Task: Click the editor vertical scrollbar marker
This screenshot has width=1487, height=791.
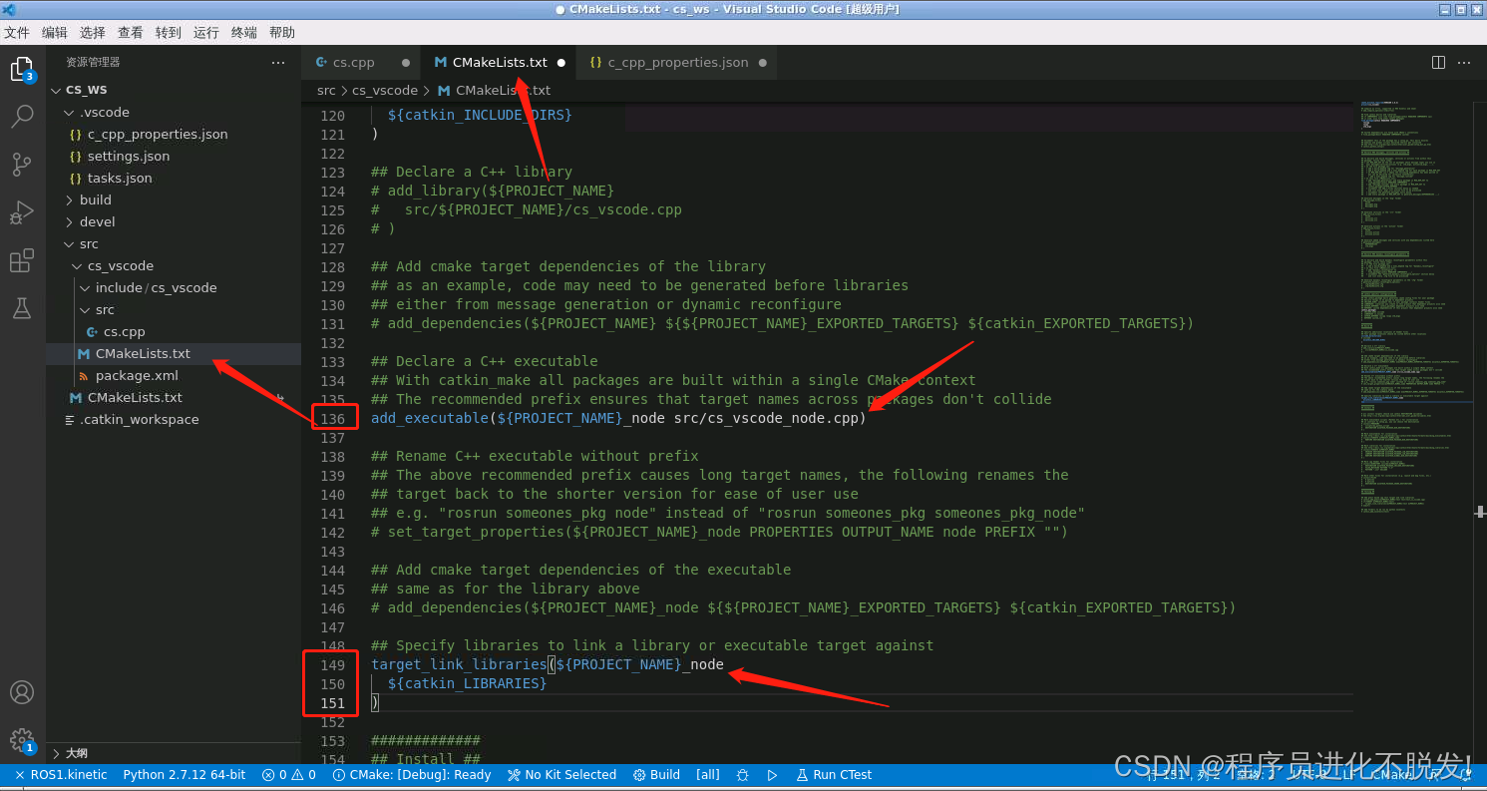Action: point(1481,511)
